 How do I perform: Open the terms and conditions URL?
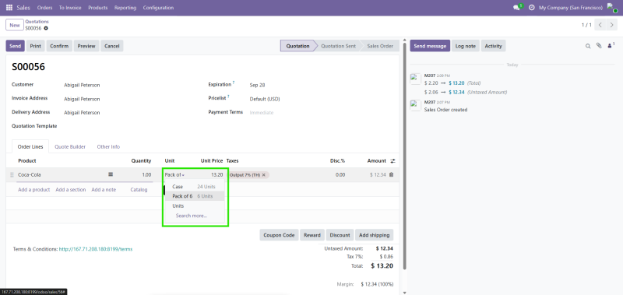96,249
